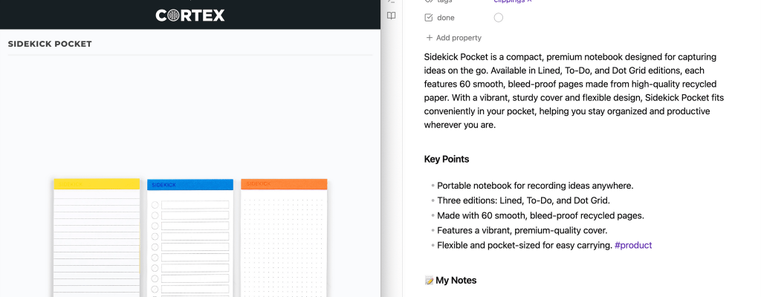This screenshot has width=761, height=297.
Task: Click the Key Points heading
Action: pos(447,159)
